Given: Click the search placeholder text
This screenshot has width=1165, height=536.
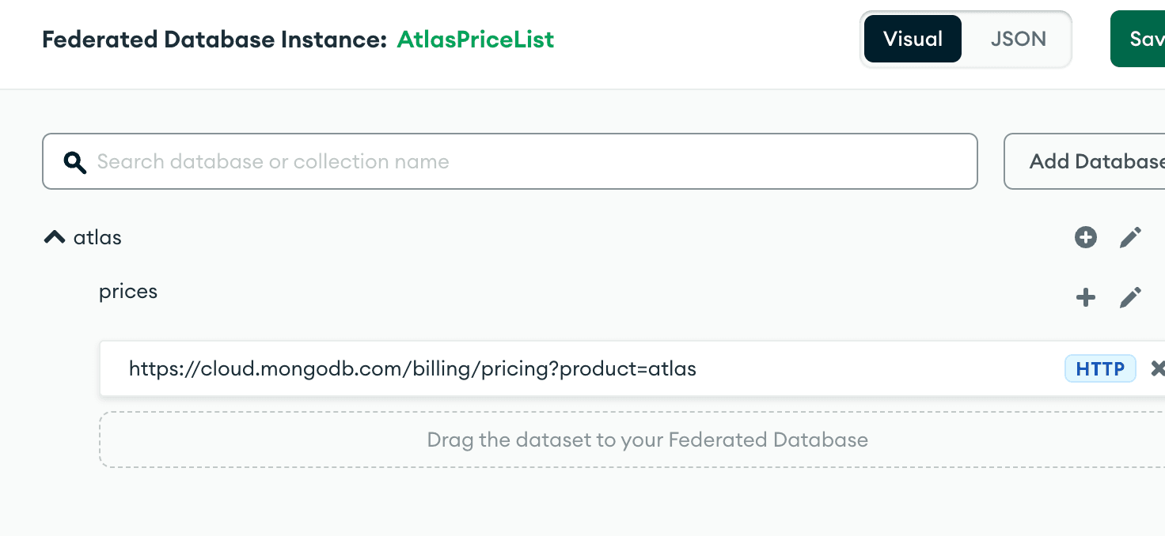Looking at the screenshot, I should [273, 162].
